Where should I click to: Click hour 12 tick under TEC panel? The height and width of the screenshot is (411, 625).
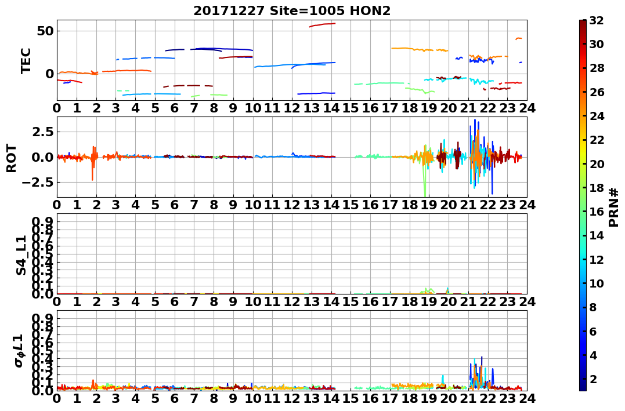click(x=292, y=108)
